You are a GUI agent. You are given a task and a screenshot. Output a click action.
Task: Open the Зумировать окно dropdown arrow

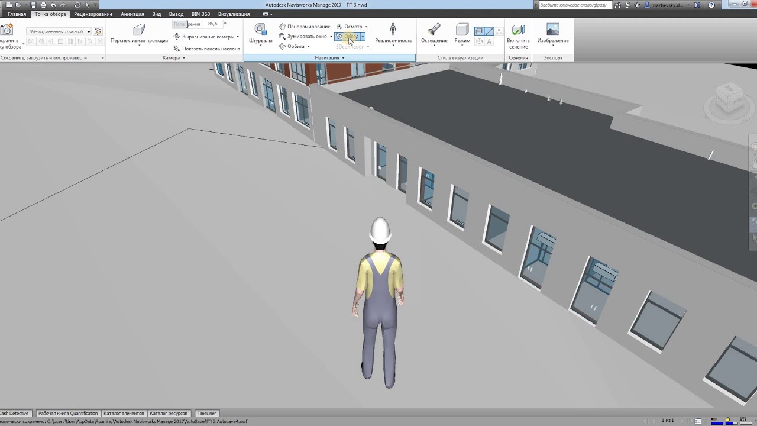331,37
